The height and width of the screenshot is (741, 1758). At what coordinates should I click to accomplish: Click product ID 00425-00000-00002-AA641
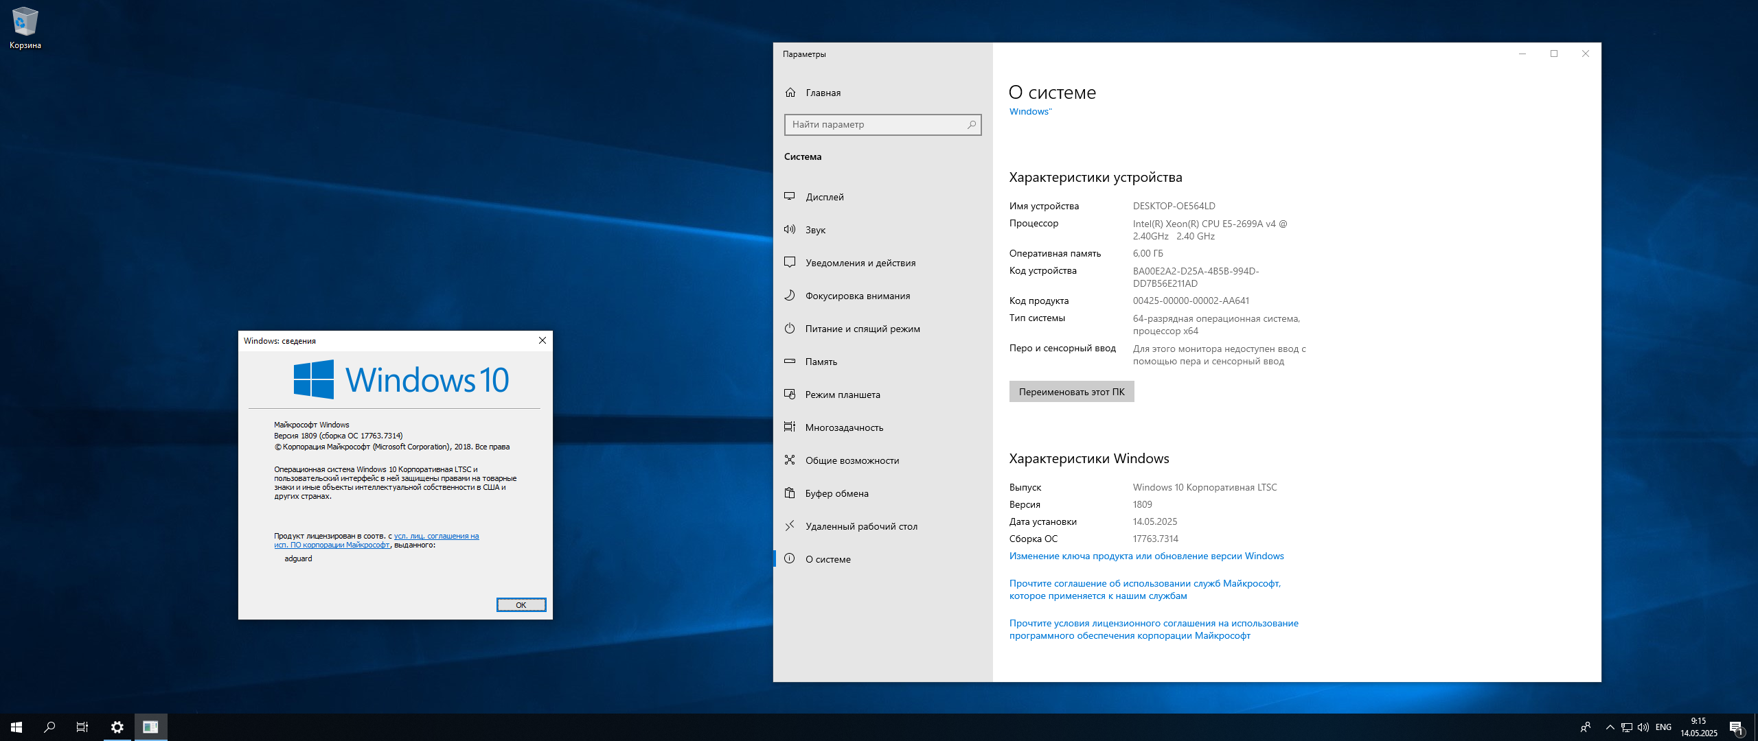point(1191,301)
